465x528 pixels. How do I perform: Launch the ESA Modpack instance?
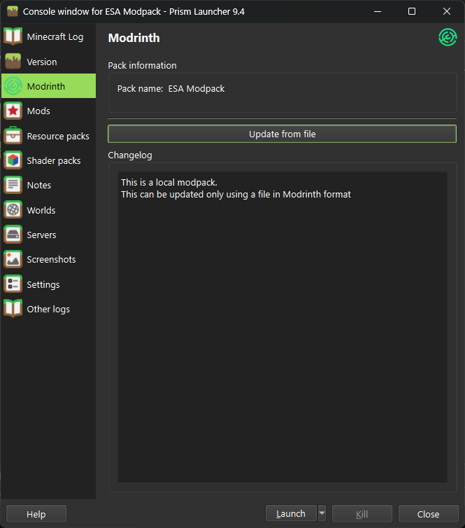coord(291,513)
